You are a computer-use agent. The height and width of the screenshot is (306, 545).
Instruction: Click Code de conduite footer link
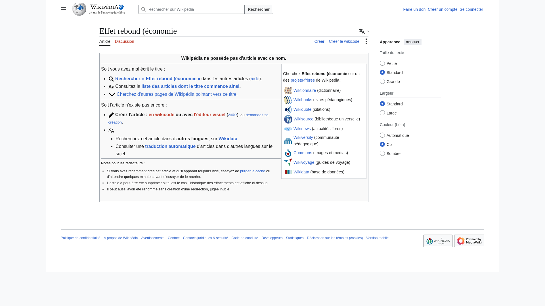pyautogui.click(x=245, y=238)
